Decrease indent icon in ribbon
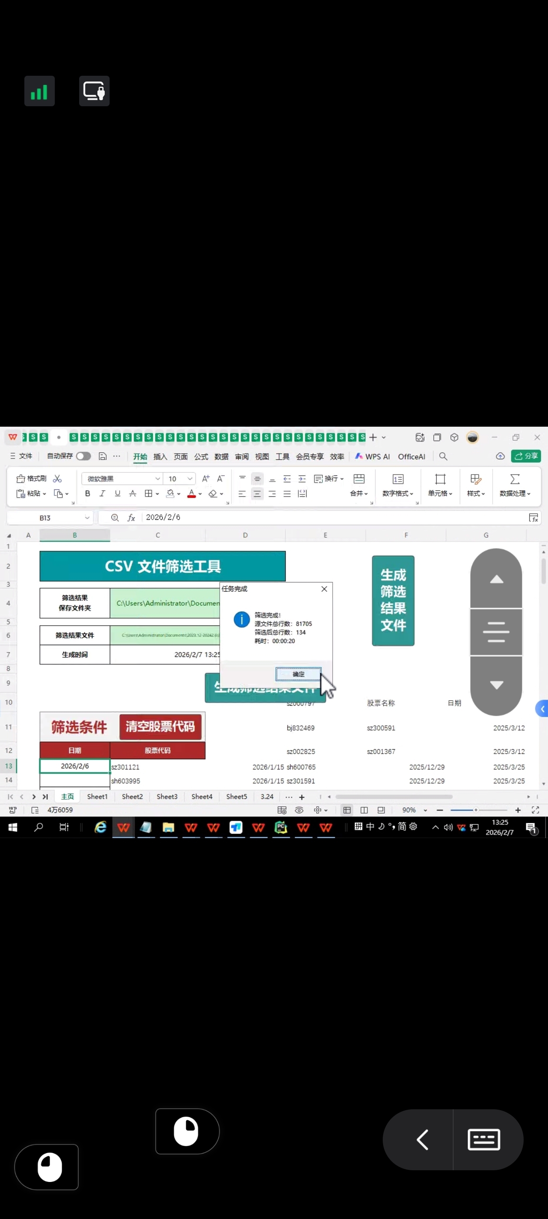The width and height of the screenshot is (548, 1219). click(x=287, y=478)
